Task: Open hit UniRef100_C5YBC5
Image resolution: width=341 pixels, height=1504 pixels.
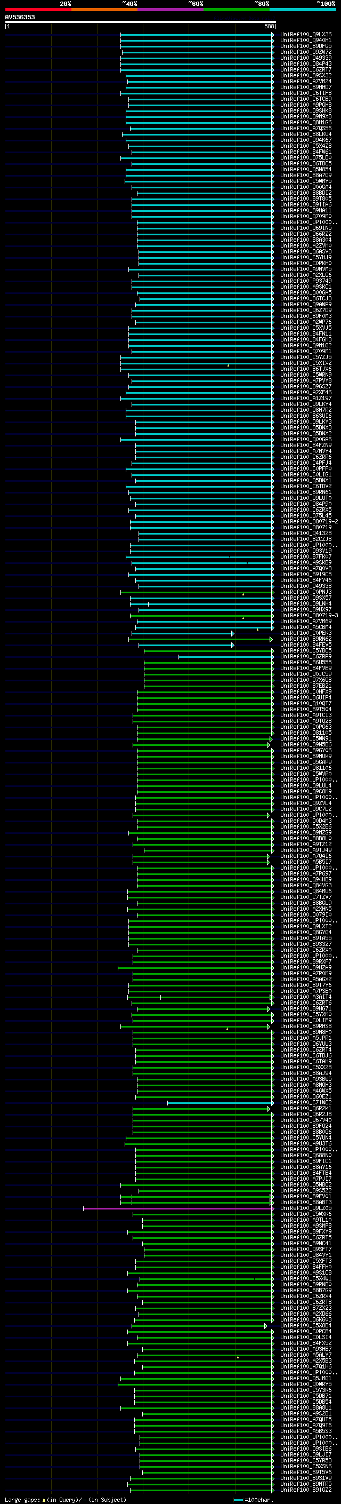Action: [x=306, y=651]
